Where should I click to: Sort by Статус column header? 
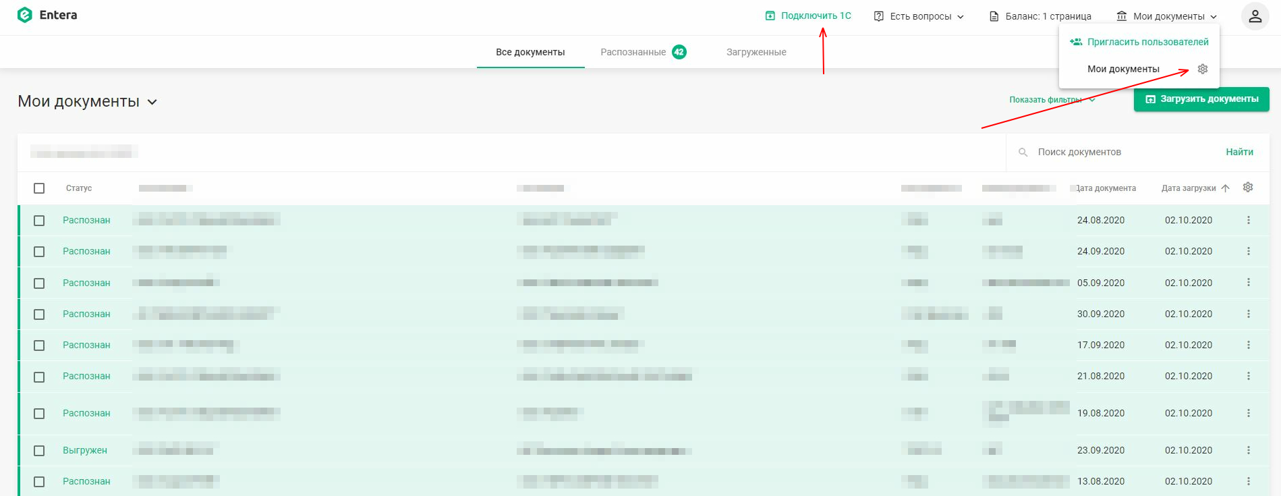pyautogui.click(x=79, y=188)
